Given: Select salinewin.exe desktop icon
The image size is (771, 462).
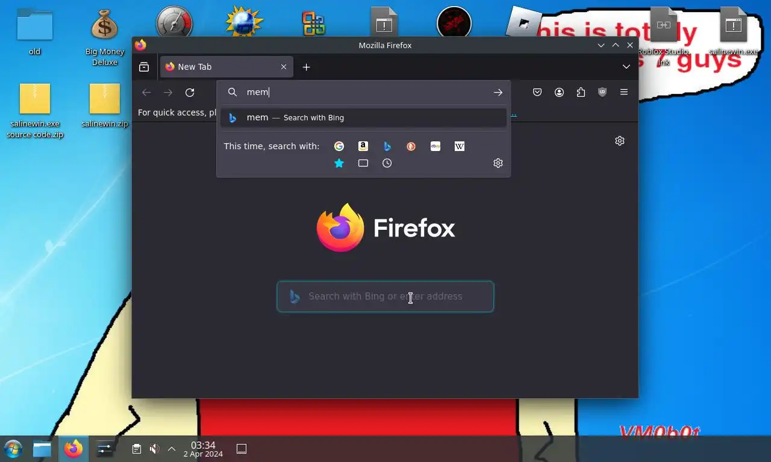Looking at the screenshot, I should 733,31.
